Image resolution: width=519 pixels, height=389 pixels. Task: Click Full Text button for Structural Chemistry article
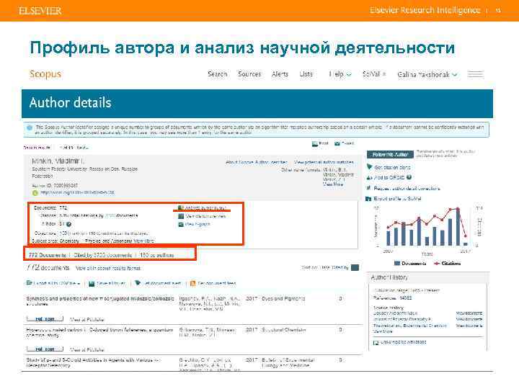pos(45,349)
